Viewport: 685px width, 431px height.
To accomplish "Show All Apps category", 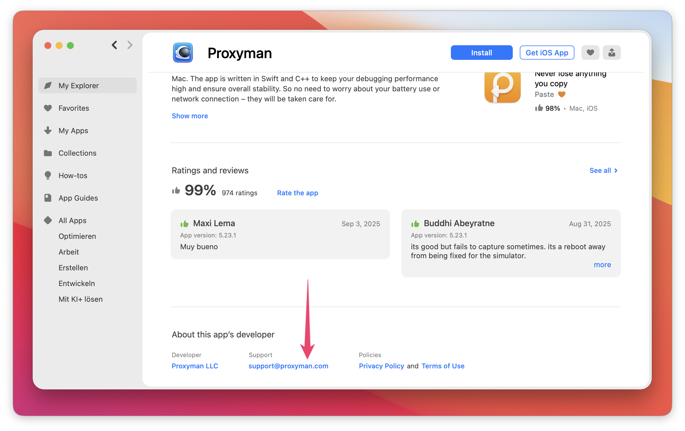I will [87, 220].
